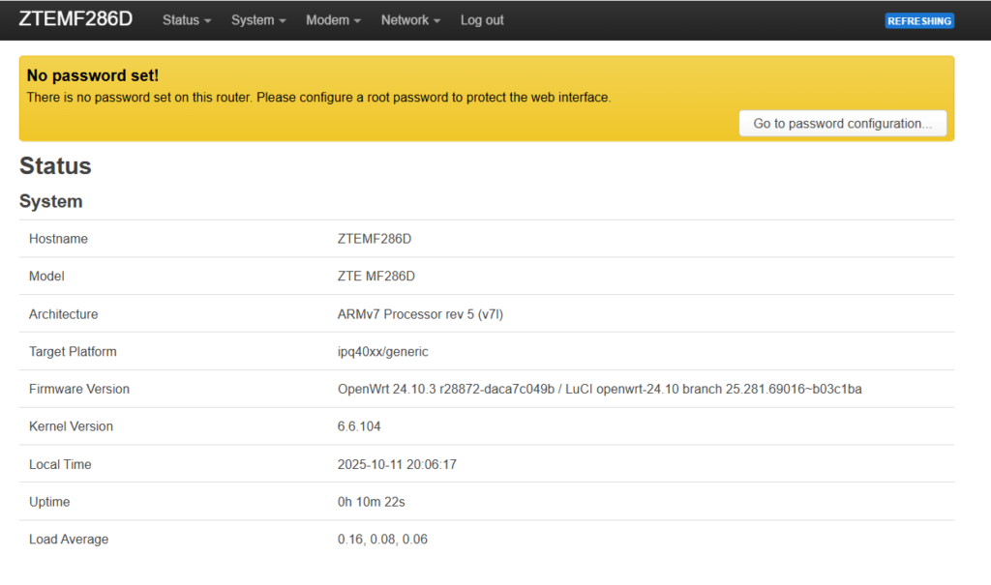Expand the Network navigation menu
This screenshot has width=991, height=585.
pyautogui.click(x=410, y=20)
